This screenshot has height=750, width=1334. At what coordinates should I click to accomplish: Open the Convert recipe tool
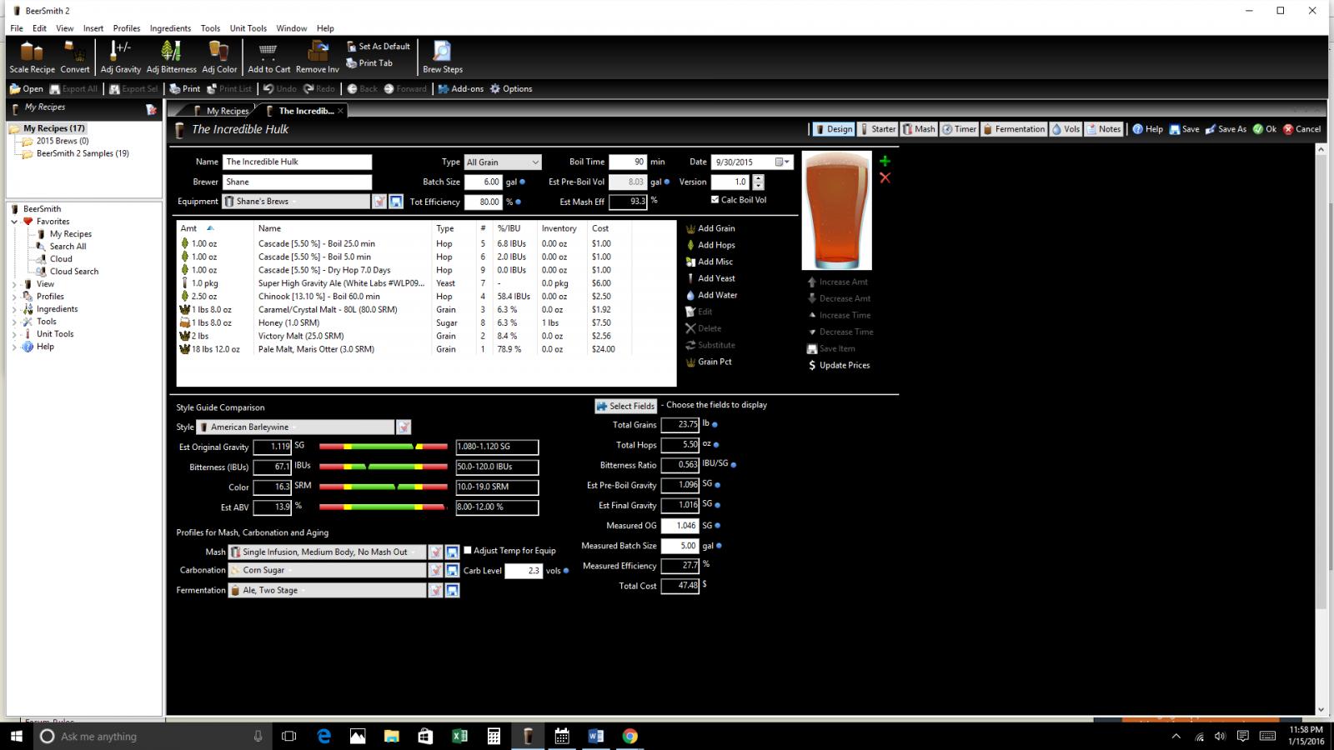coord(74,57)
